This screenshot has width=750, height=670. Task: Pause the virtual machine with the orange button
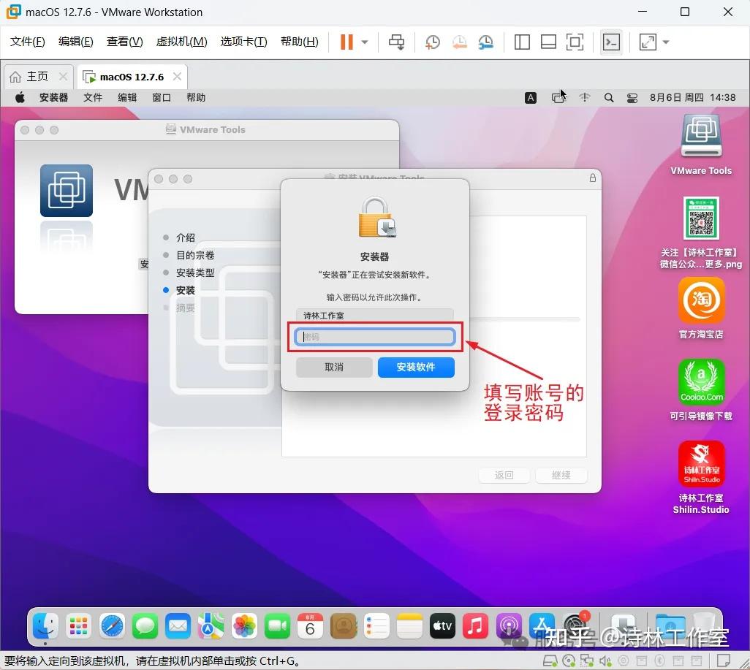pos(346,42)
